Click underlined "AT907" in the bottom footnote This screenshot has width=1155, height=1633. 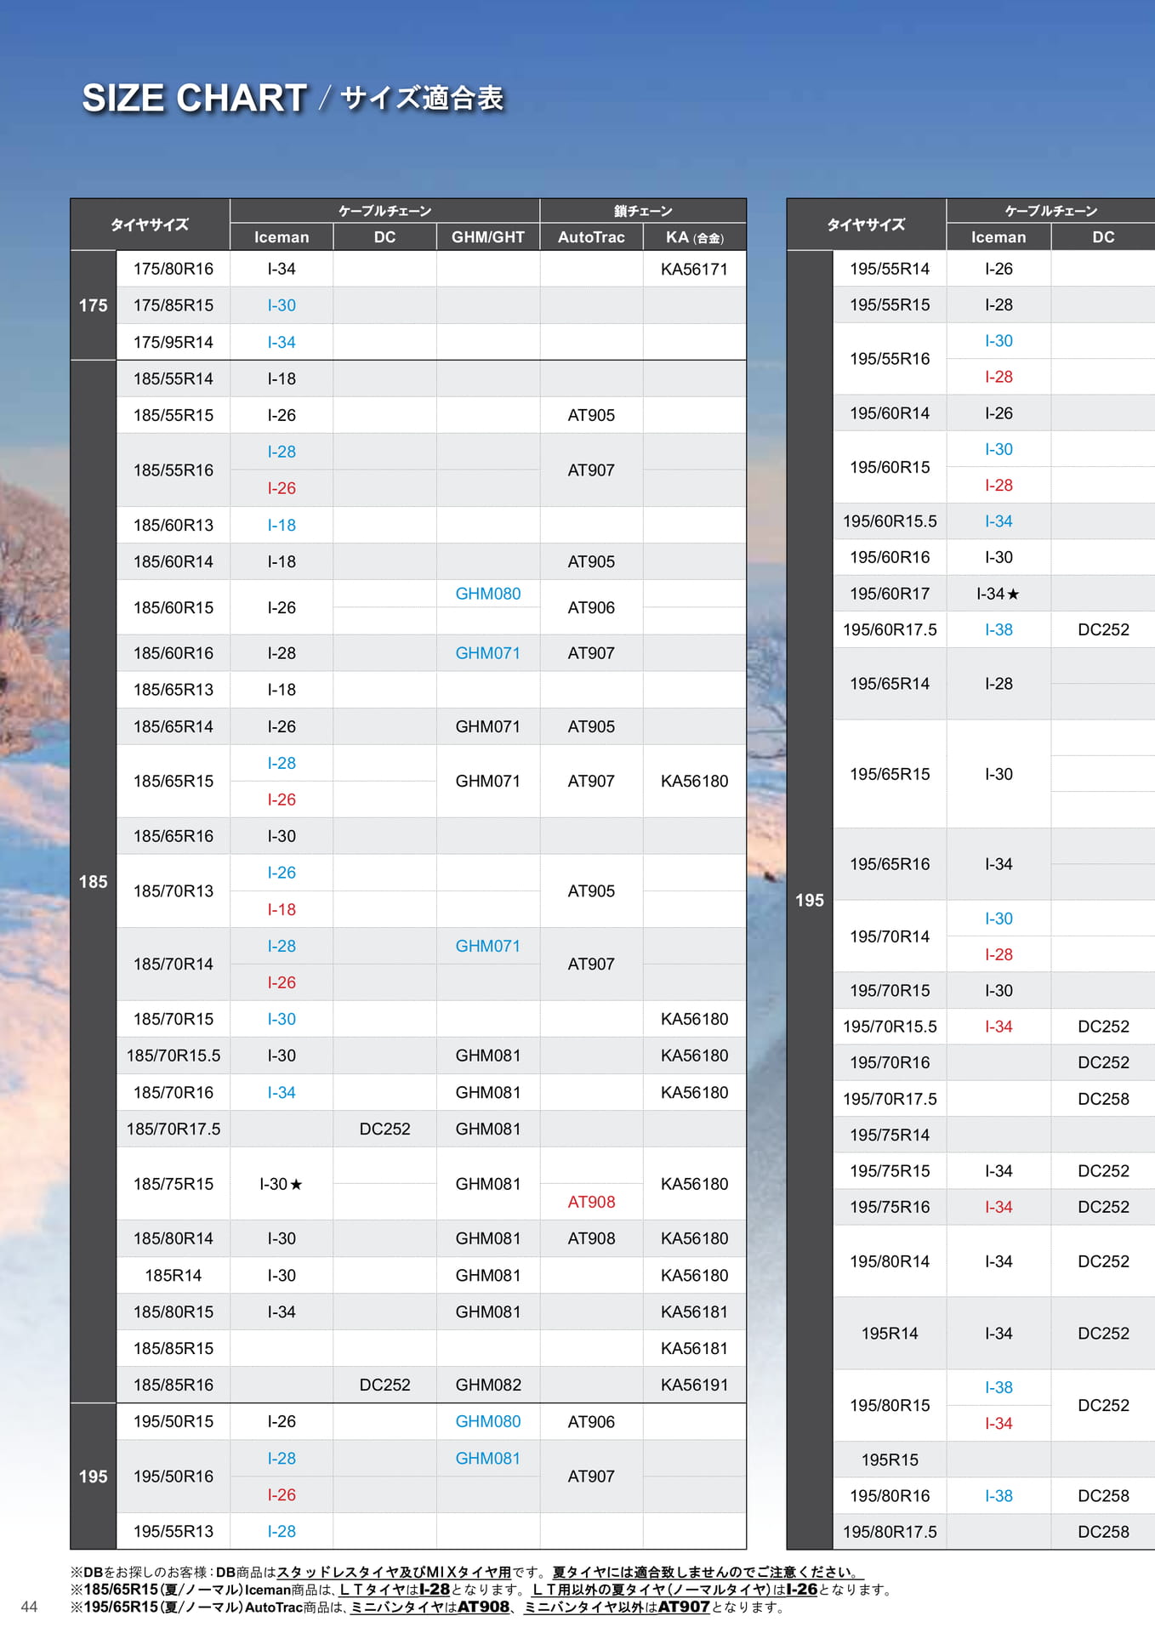click(684, 1607)
